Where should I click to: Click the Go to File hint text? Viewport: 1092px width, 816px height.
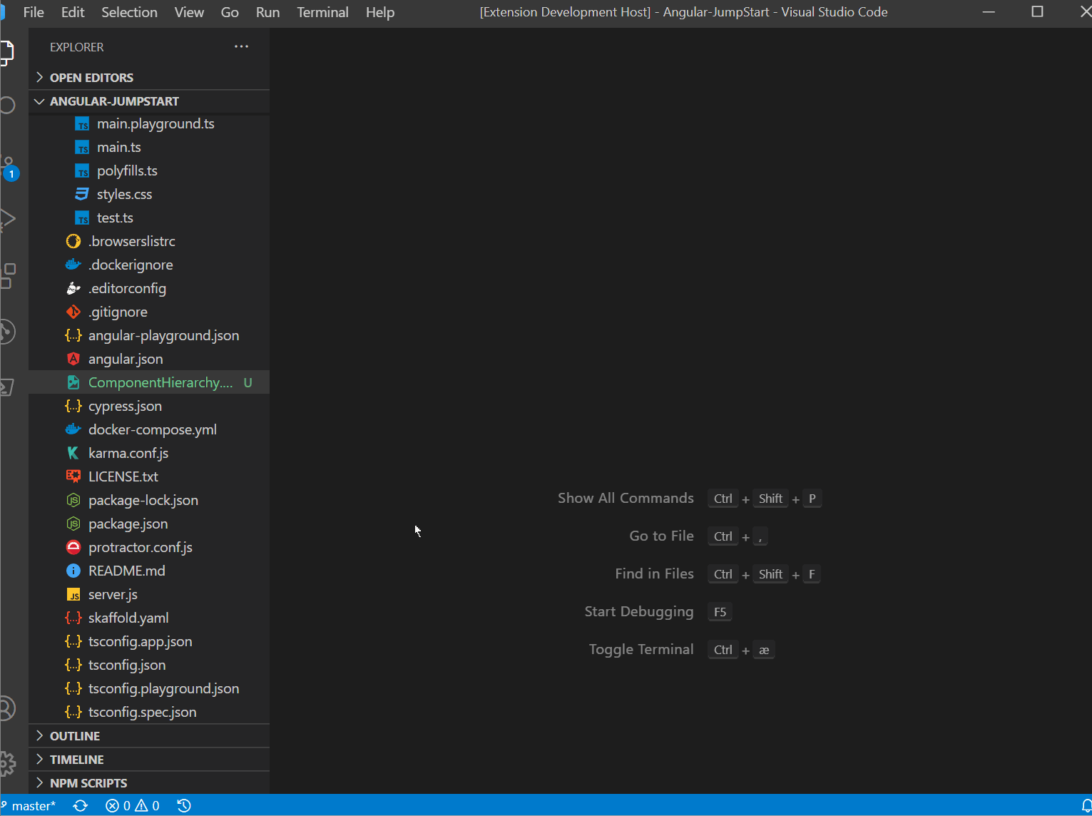(661, 536)
